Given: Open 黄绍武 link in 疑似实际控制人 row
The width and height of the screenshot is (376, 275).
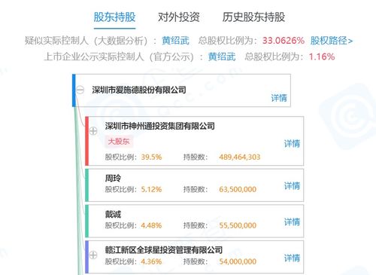Looking at the screenshot, I should (175, 41).
